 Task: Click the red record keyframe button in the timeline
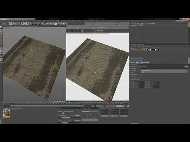coord(111,106)
